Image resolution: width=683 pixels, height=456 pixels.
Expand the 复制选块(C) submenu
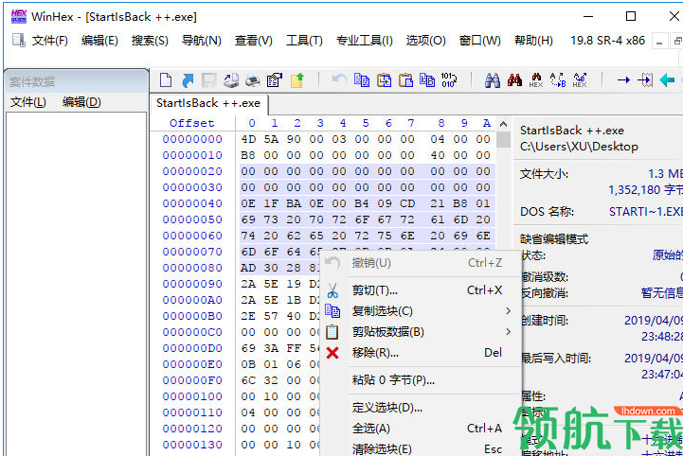[422, 311]
